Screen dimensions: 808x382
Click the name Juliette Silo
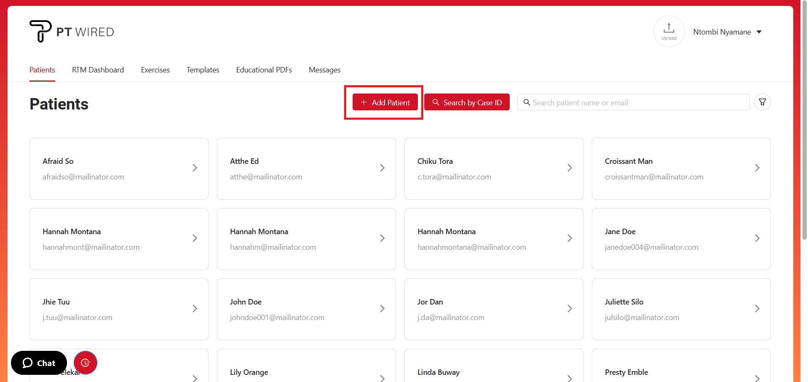624,302
